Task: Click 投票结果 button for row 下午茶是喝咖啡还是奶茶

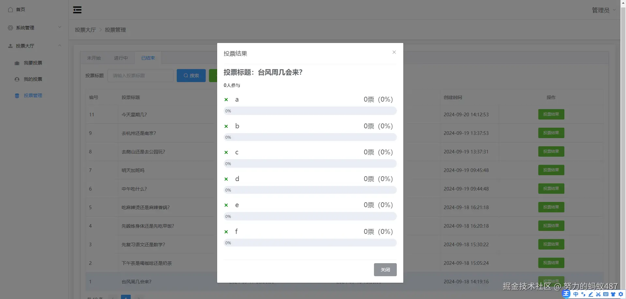Action: (551, 263)
